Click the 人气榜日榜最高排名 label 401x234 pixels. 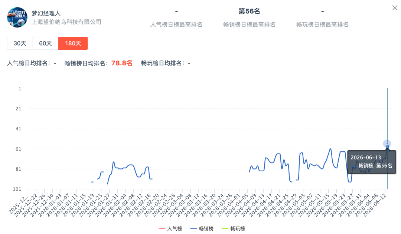tap(176, 24)
